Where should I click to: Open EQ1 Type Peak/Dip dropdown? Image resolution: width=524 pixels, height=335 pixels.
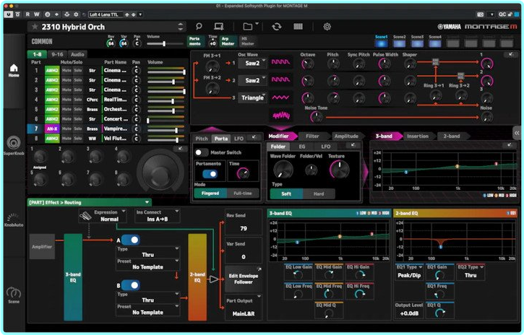point(409,272)
